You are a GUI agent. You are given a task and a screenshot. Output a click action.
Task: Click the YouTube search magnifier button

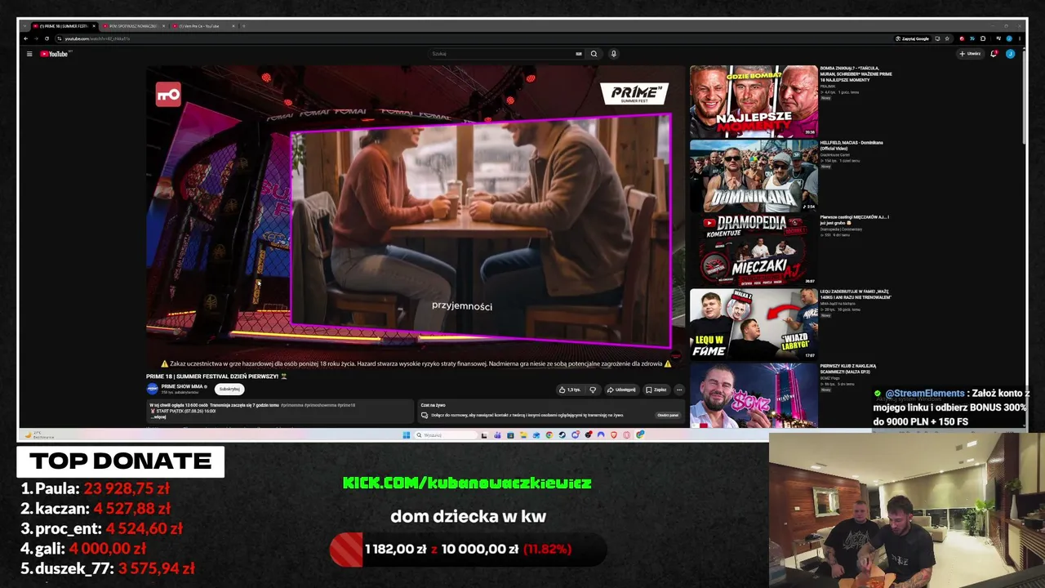click(594, 54)
